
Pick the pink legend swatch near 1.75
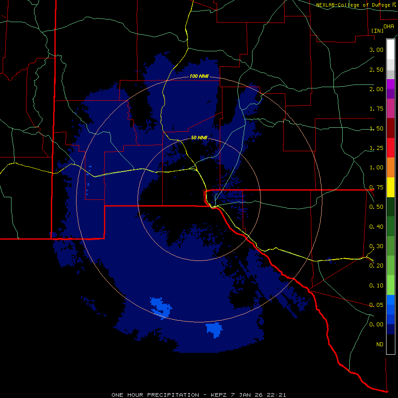tap(390, 108)
